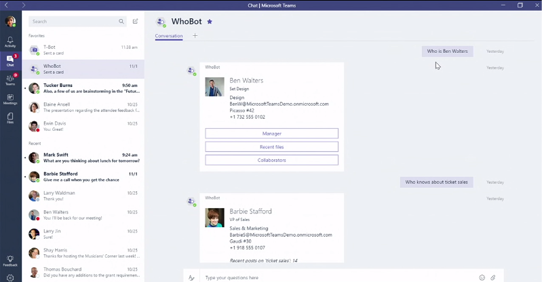The height and width of the screenshot is (282, 542).
Task: Toggle favorite star next to WhoBot
Action: (210, 22)
